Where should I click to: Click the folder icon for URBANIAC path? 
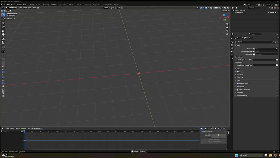[277, 65]
